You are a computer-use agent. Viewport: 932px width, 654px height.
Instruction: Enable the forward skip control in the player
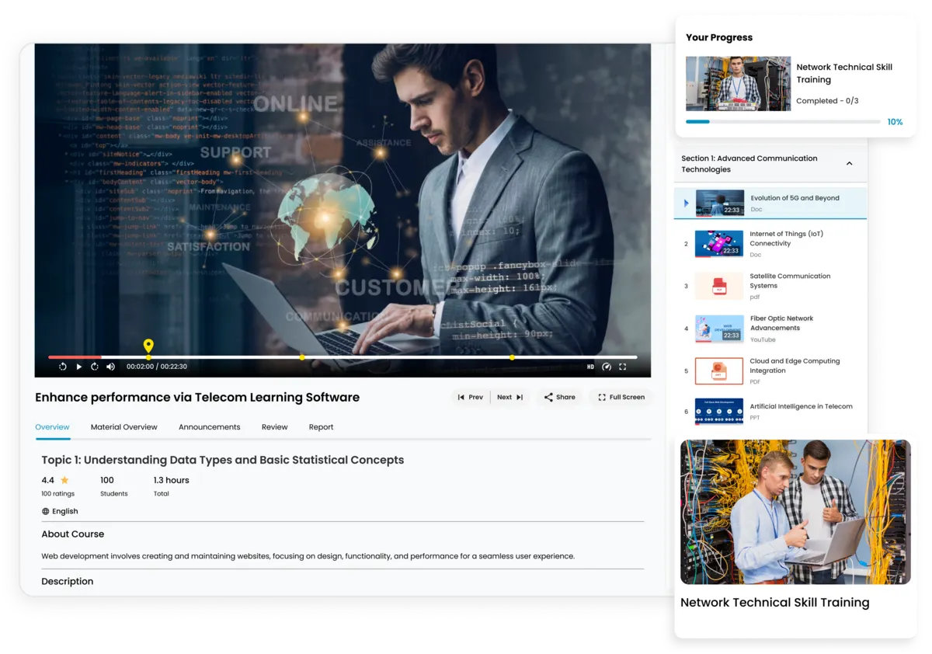94,366
